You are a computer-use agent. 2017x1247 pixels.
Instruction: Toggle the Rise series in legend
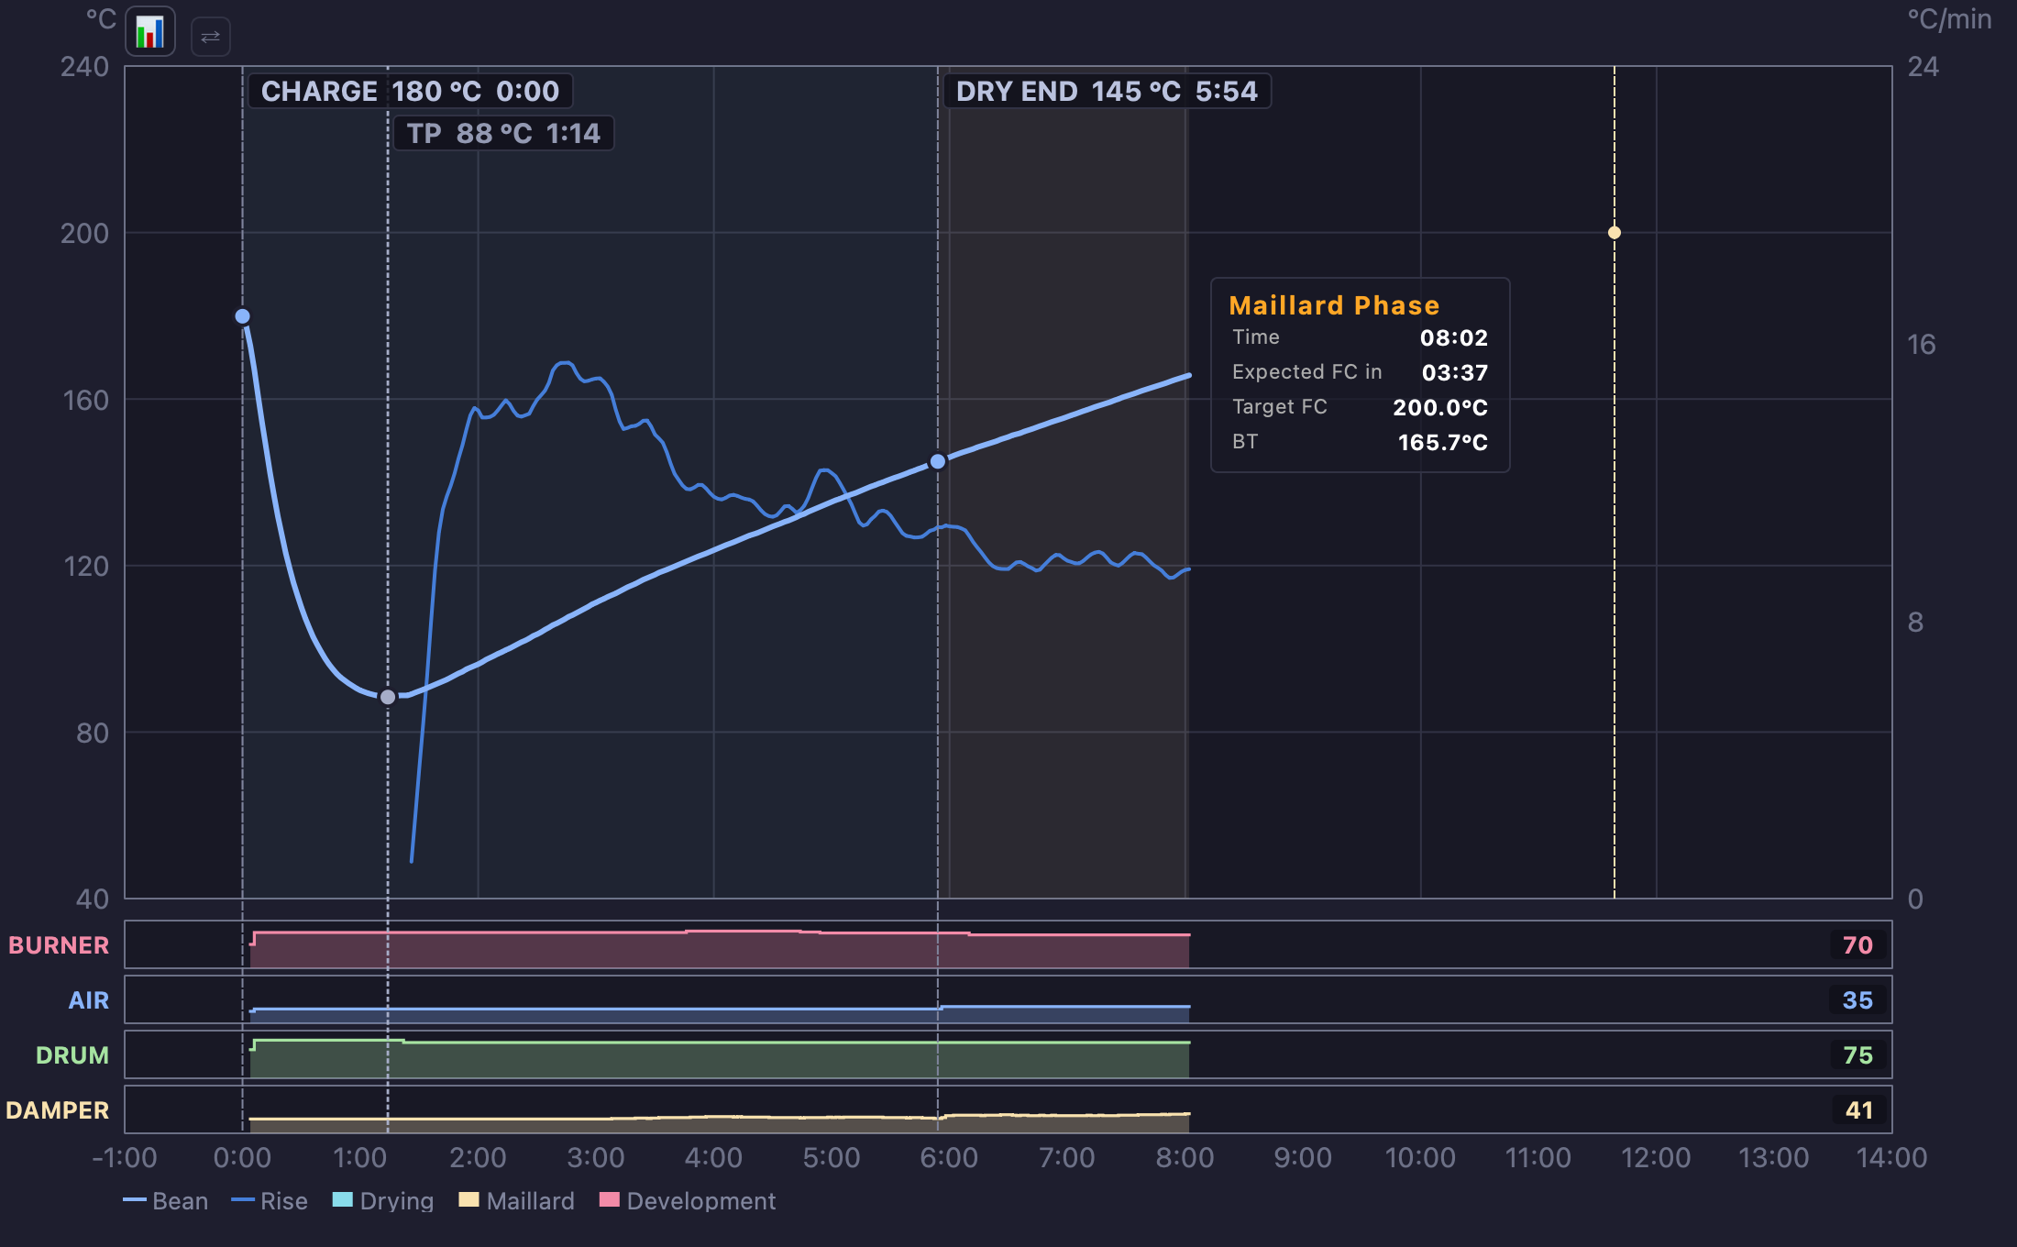(x=270, y=1200)
